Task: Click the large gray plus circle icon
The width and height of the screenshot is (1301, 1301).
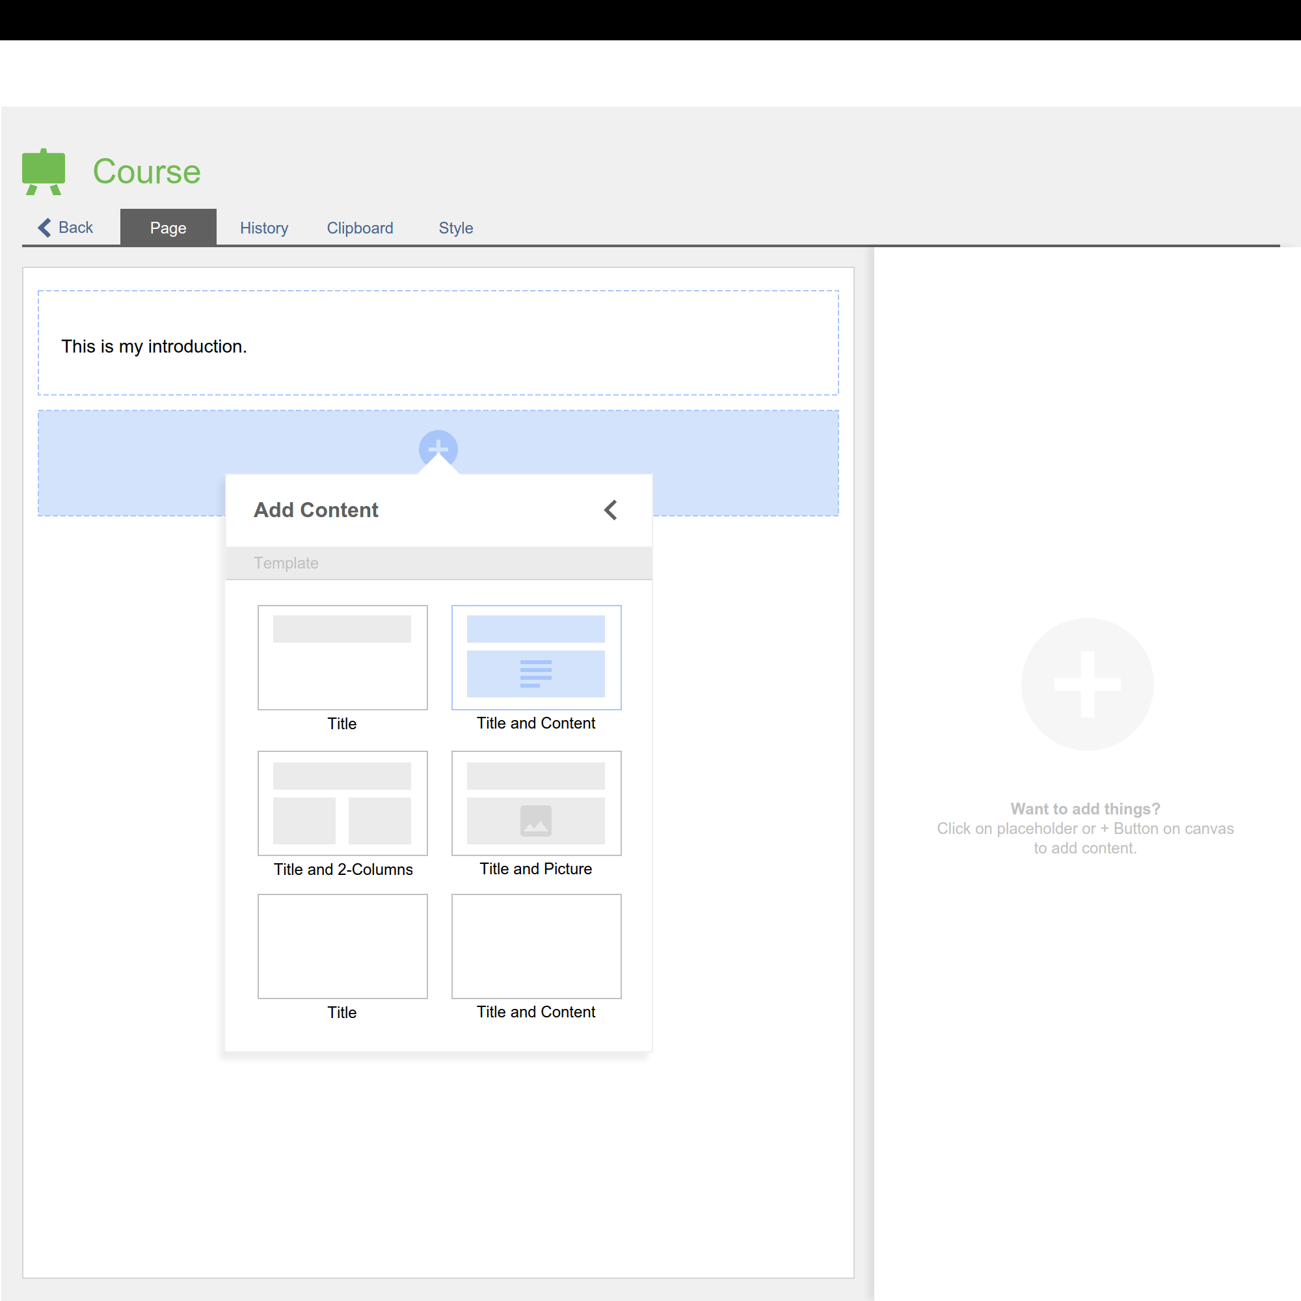Action: pos(1087,684)
